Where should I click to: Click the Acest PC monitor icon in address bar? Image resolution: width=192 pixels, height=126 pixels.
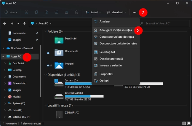coord(32,23)
